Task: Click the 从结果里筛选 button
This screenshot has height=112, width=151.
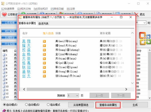Action: [81, 105]
